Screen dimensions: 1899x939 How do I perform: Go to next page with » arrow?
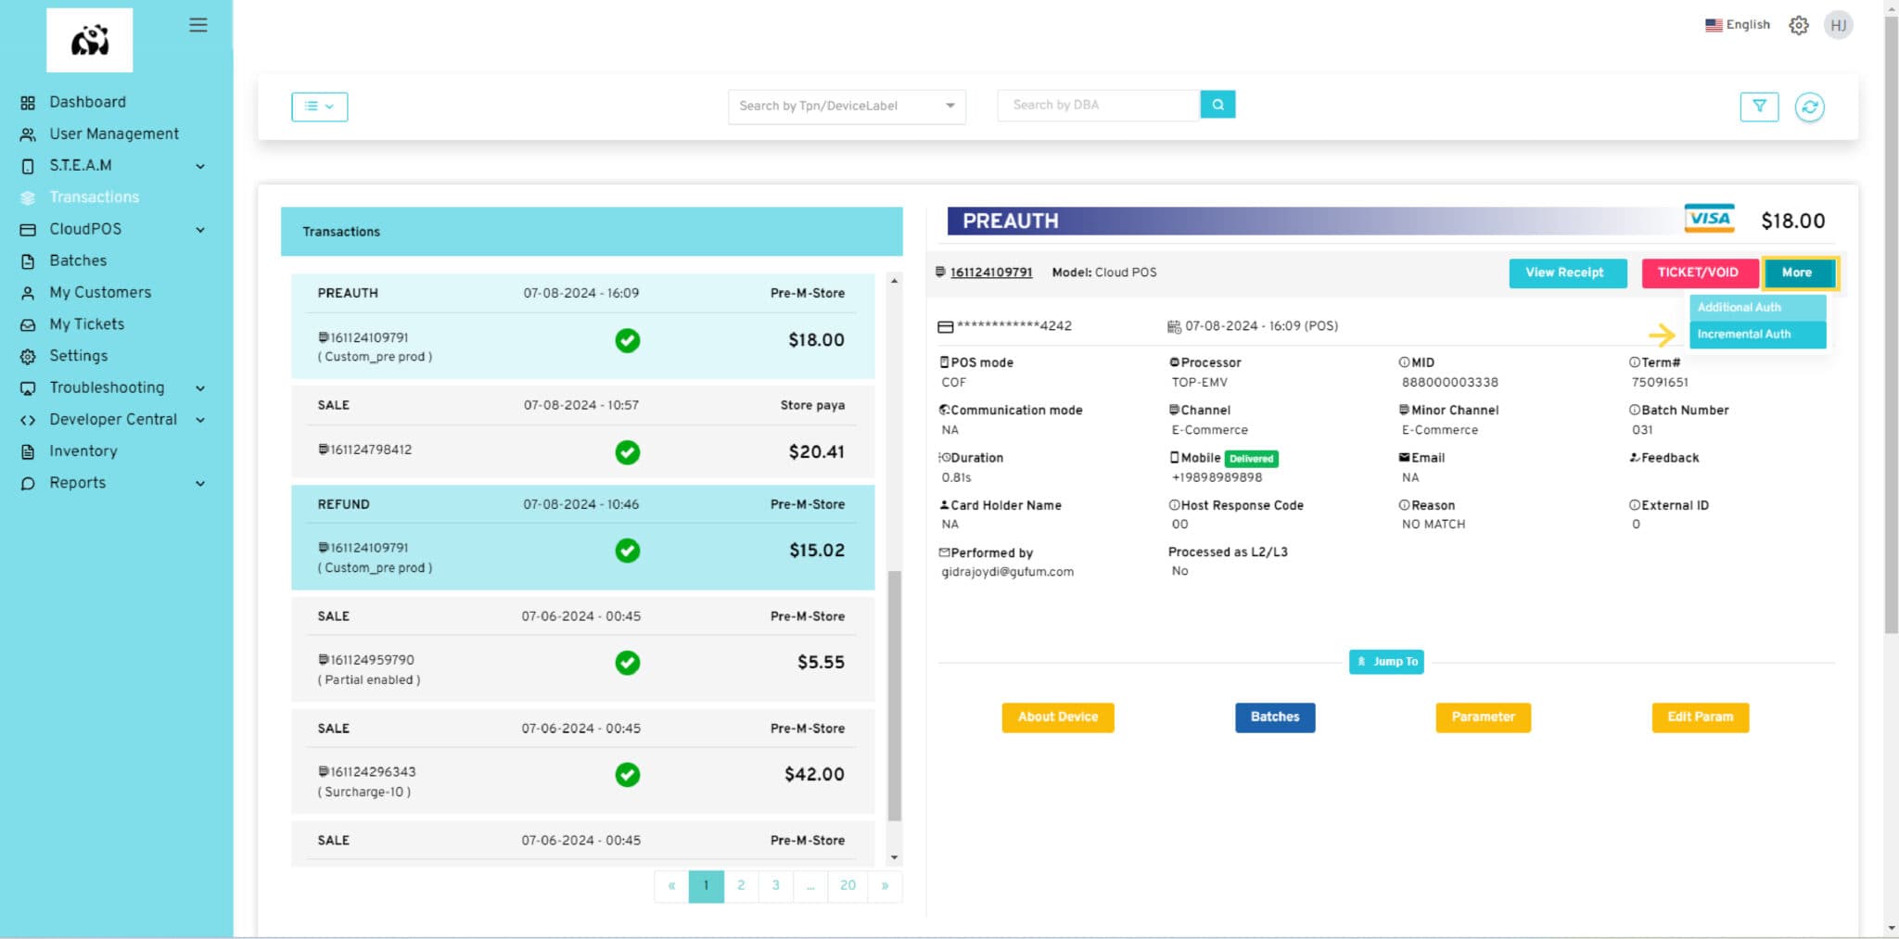(885, 886)
